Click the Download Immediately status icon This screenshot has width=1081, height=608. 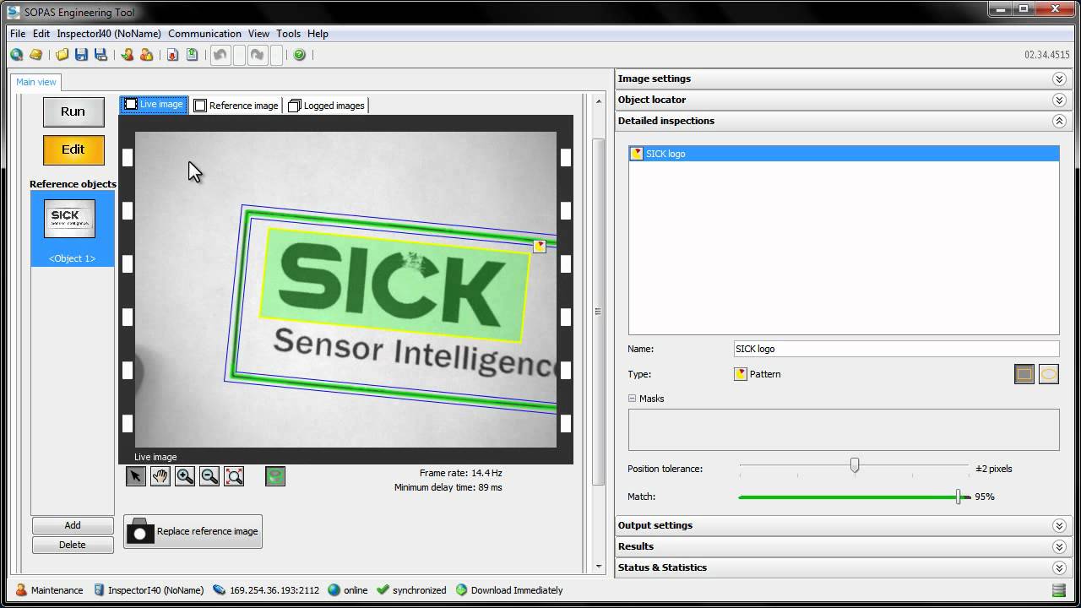pyautogui.click(x=461, y=590)
